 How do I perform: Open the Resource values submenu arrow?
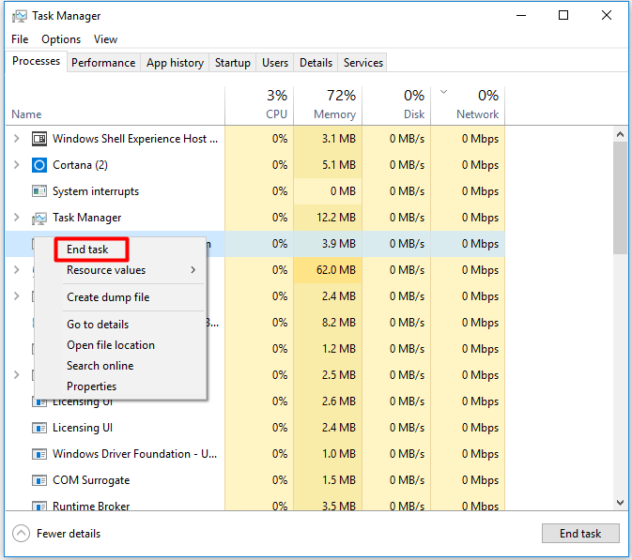[x=193, y=270]
